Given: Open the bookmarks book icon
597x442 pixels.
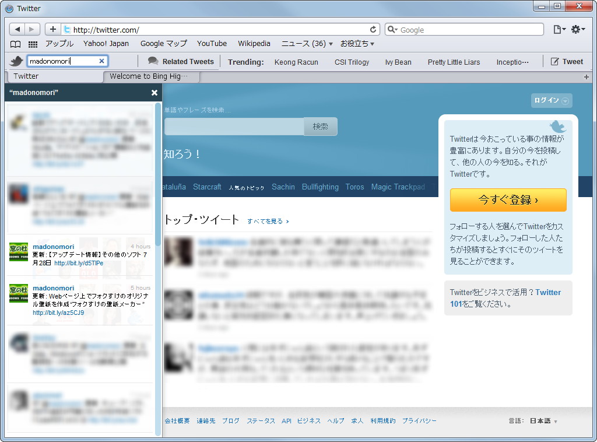Looking at the screenshot, I should point(15,44).
